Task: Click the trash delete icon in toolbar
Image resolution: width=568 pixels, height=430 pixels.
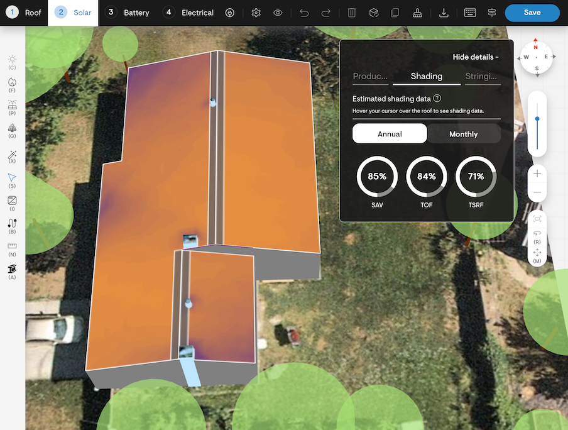Action: [352, 13]
